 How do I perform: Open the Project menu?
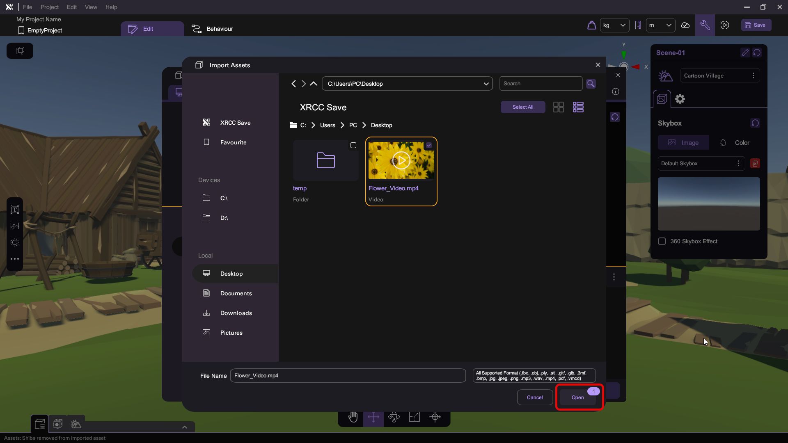point(49,7)
